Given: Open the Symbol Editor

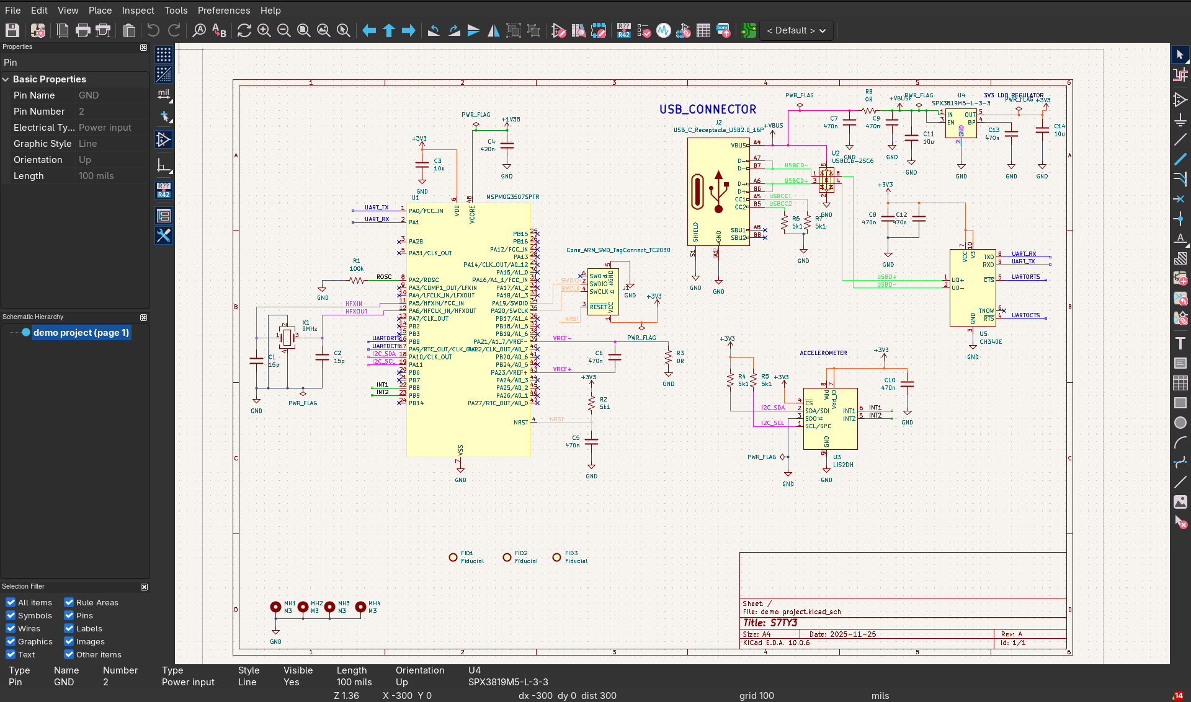Looking at the screenshot, I should tap(559, 30).
